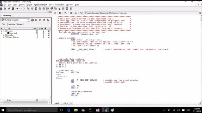Click the red checkmark Synchronize Modification Dates icon
Viewport: 202px width, 113px height.
(40, 20)
